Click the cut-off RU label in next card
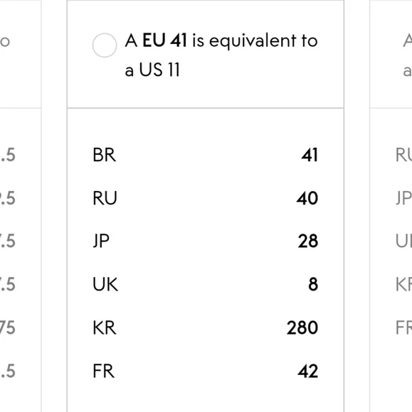Viewport: 412px width, 412px height. 403,155
